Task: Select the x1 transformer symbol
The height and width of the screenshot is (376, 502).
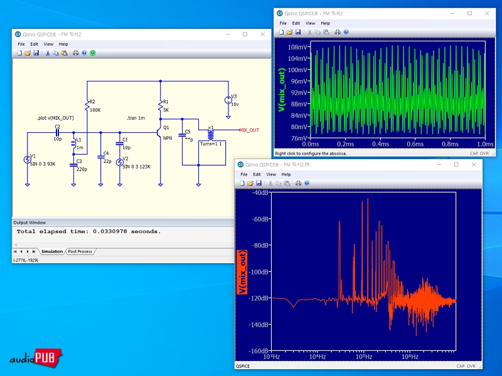Action: (x=210, y=134)
